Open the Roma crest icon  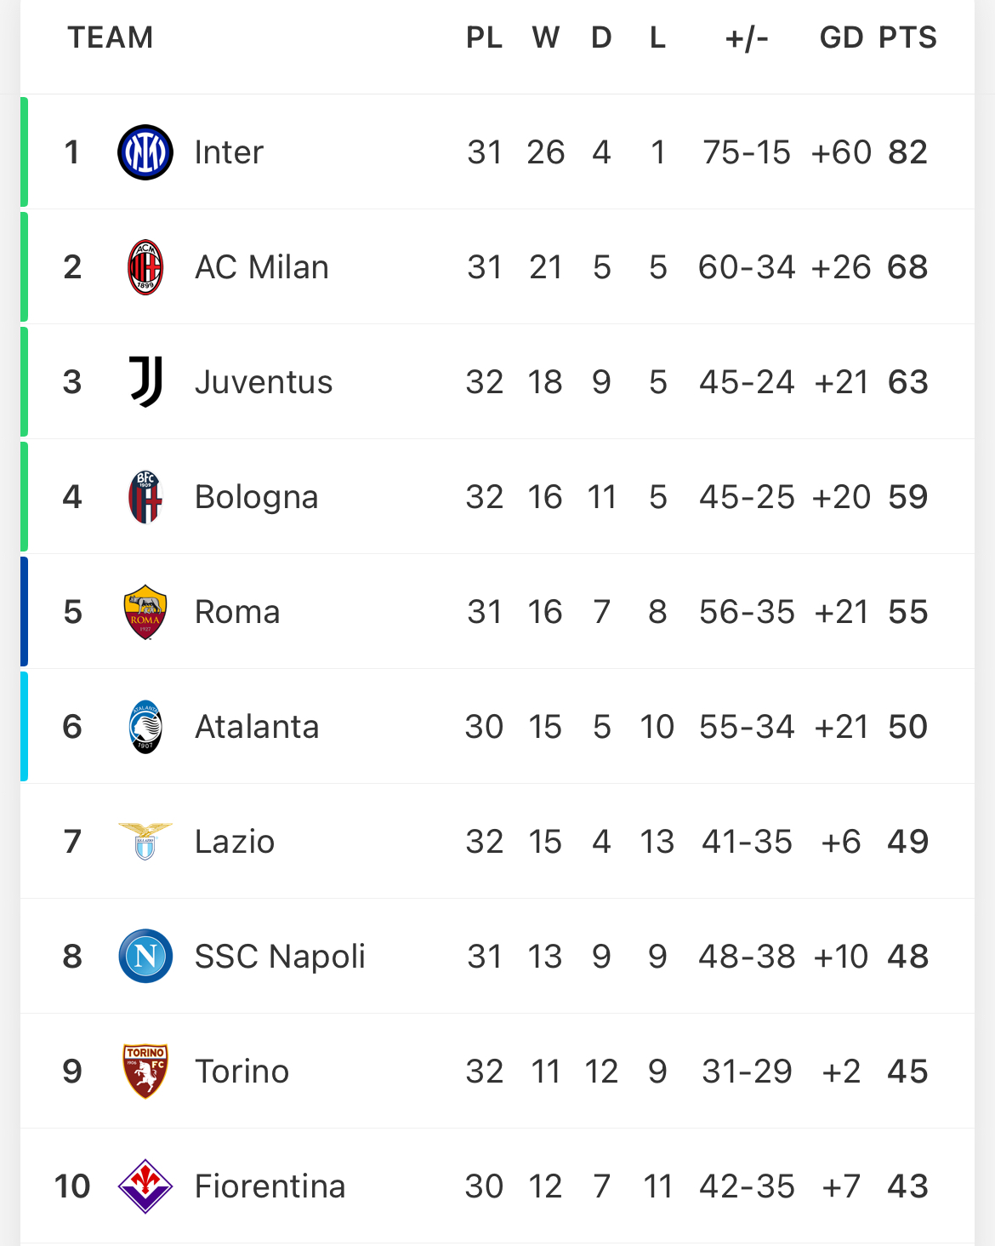(145, 612)
